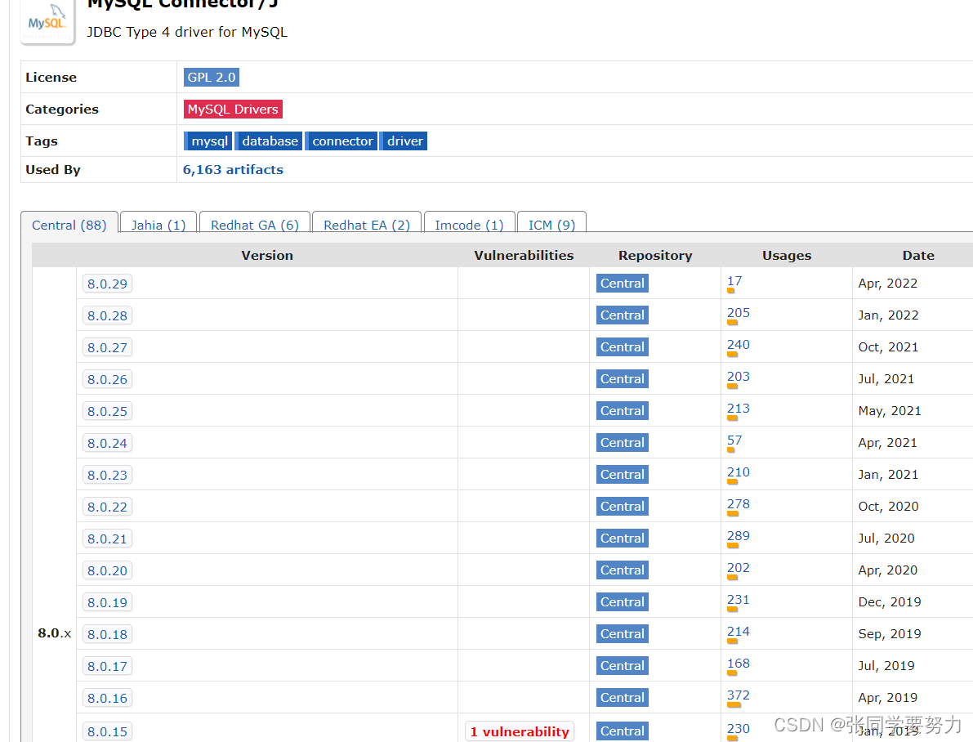Open version 8.0.16

point(107,698)
